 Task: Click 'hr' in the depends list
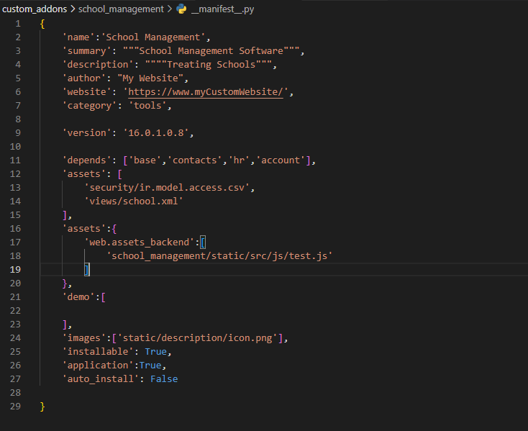coord(239,160)
